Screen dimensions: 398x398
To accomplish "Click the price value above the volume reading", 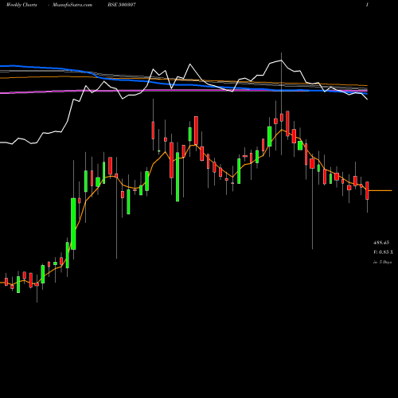I will 381,243.
